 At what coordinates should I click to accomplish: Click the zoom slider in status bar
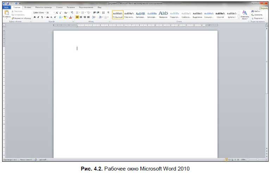pyautogui.click(x=257, y=160)
